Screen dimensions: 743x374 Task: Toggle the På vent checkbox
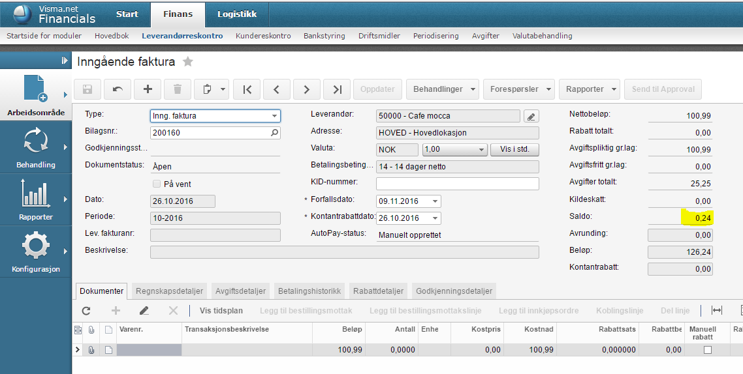[156, 184]
